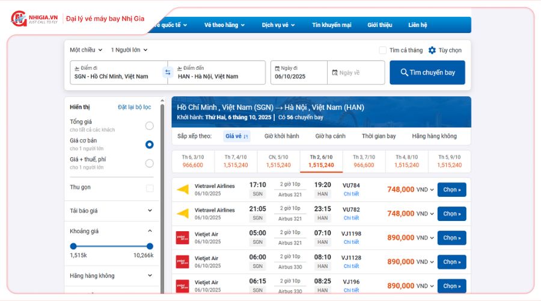Select the Th 3, 7/10 date tab
This screenshot has width=541, height=301.
click(x=364, y=161)
